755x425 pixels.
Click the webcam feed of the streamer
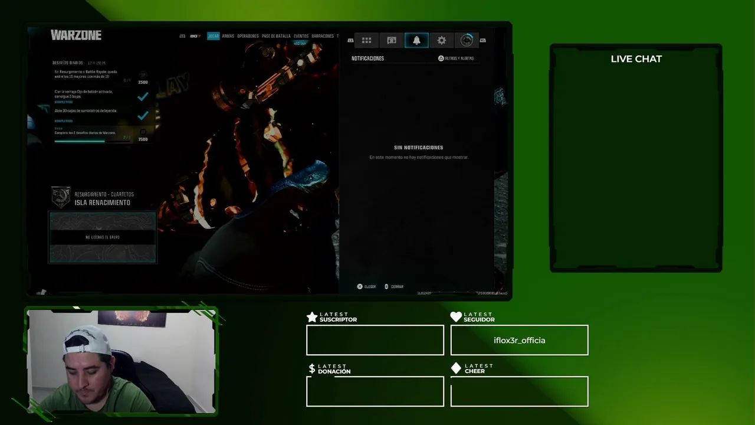(122, 361)
